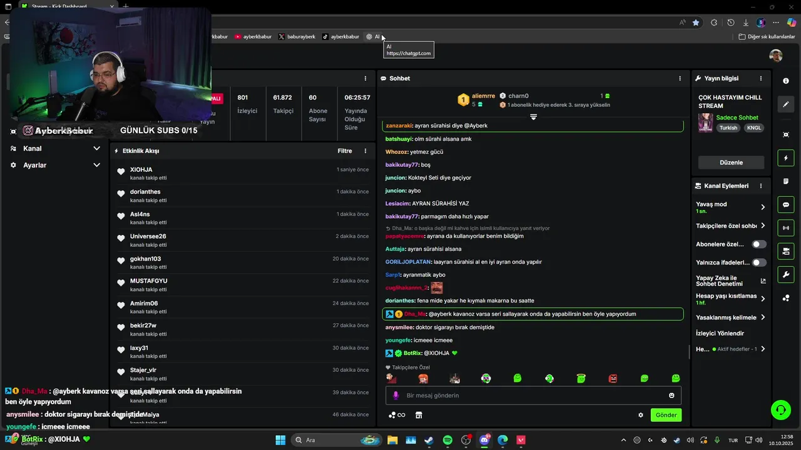Open Spotify from the taskbar
The width and height of the screenshot is (801, 450).
coord(447,440)
